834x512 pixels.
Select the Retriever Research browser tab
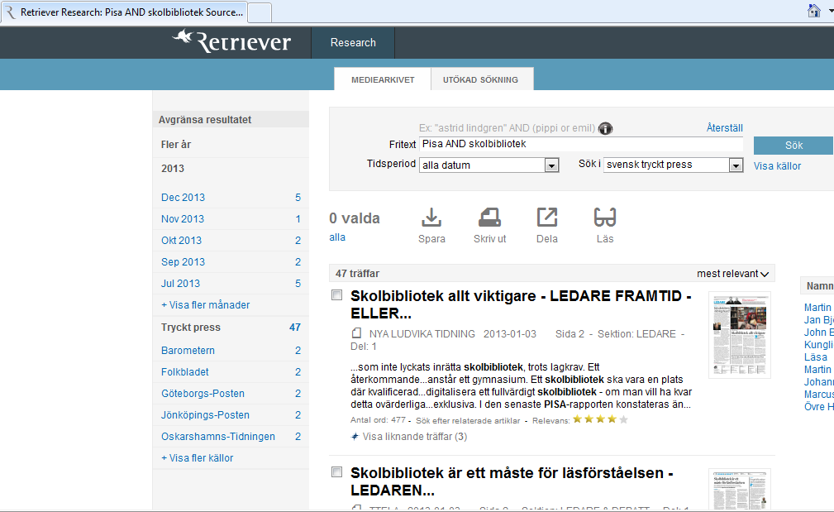tap(125, 12)
